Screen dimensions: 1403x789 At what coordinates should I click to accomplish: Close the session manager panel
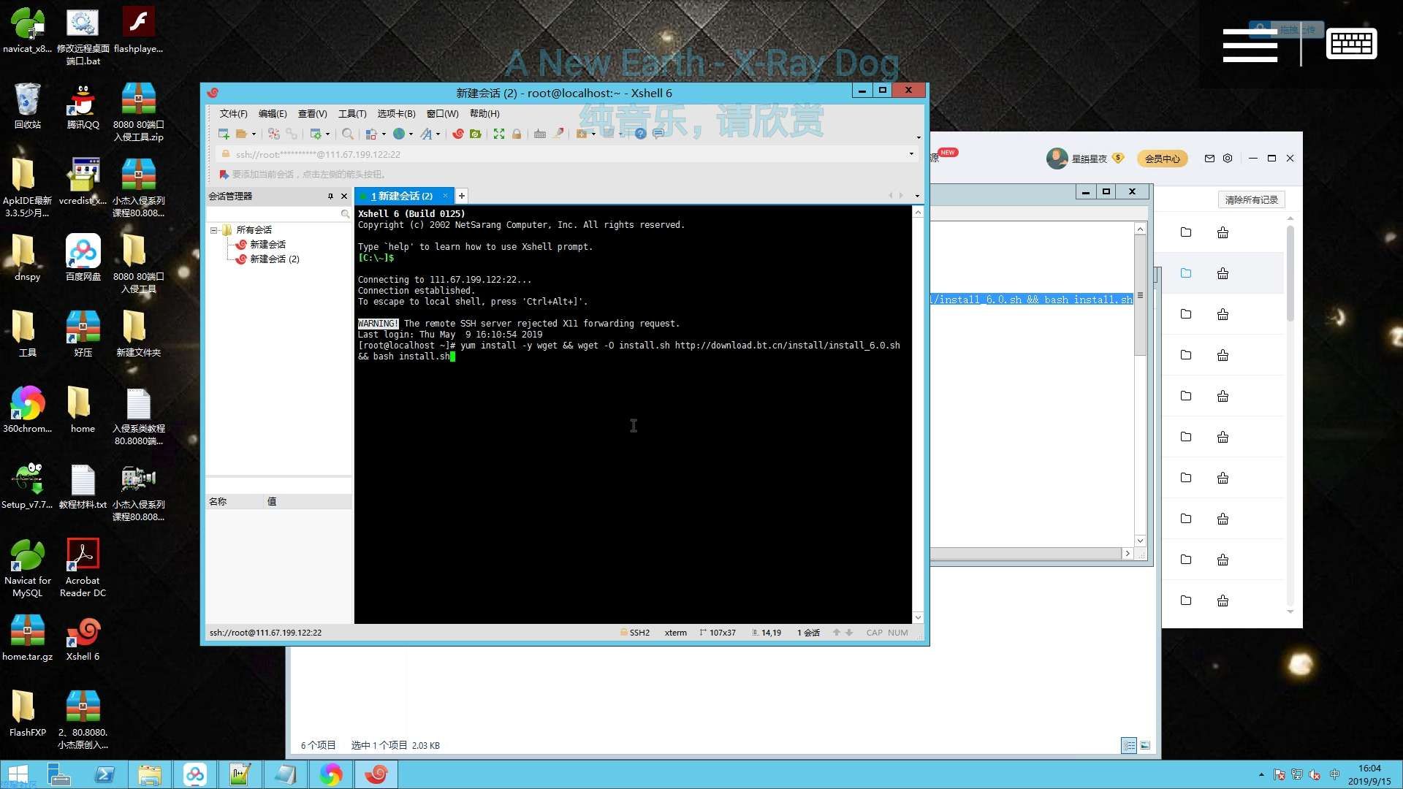click(x=344, y=196)
